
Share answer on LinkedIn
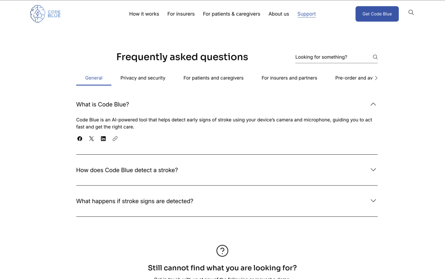click(103, 139)
